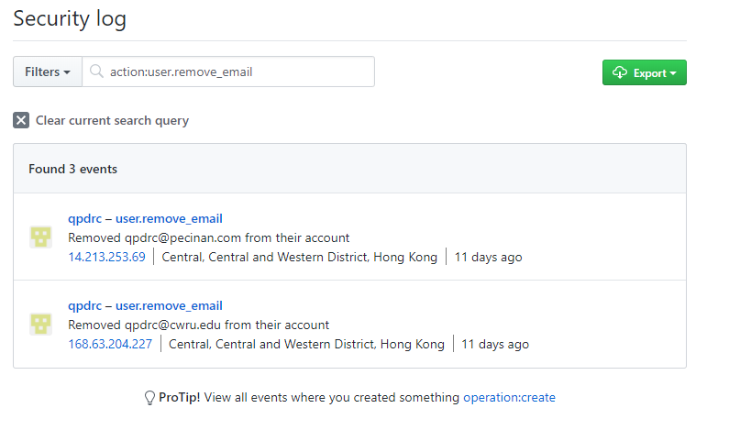Image resolution: width=729 pixels, height=441 pixels.
Task: Open IP address 168.63.204.227 link
Action: (x=110, y=344)
